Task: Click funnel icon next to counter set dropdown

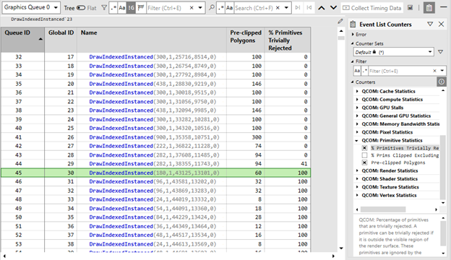Action: [440, 52]
